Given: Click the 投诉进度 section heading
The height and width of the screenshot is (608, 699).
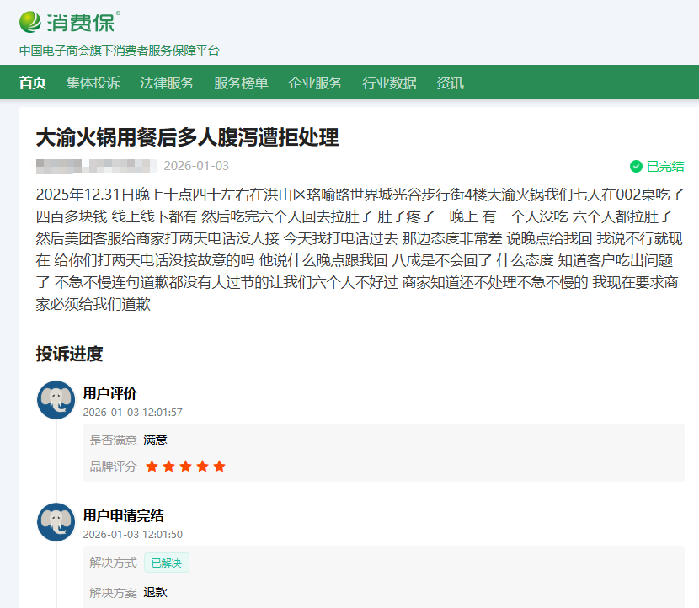Looking at the screenshot, I should 69,354.
